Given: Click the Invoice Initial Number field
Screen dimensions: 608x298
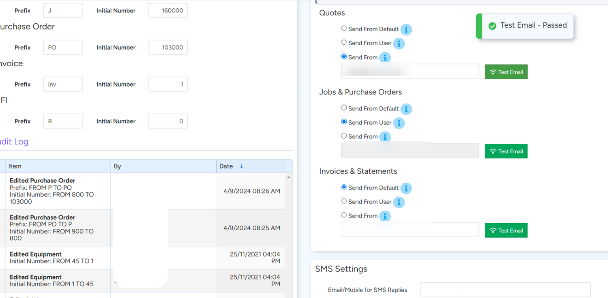Looking at the screenshot, I should click(168, 84).
